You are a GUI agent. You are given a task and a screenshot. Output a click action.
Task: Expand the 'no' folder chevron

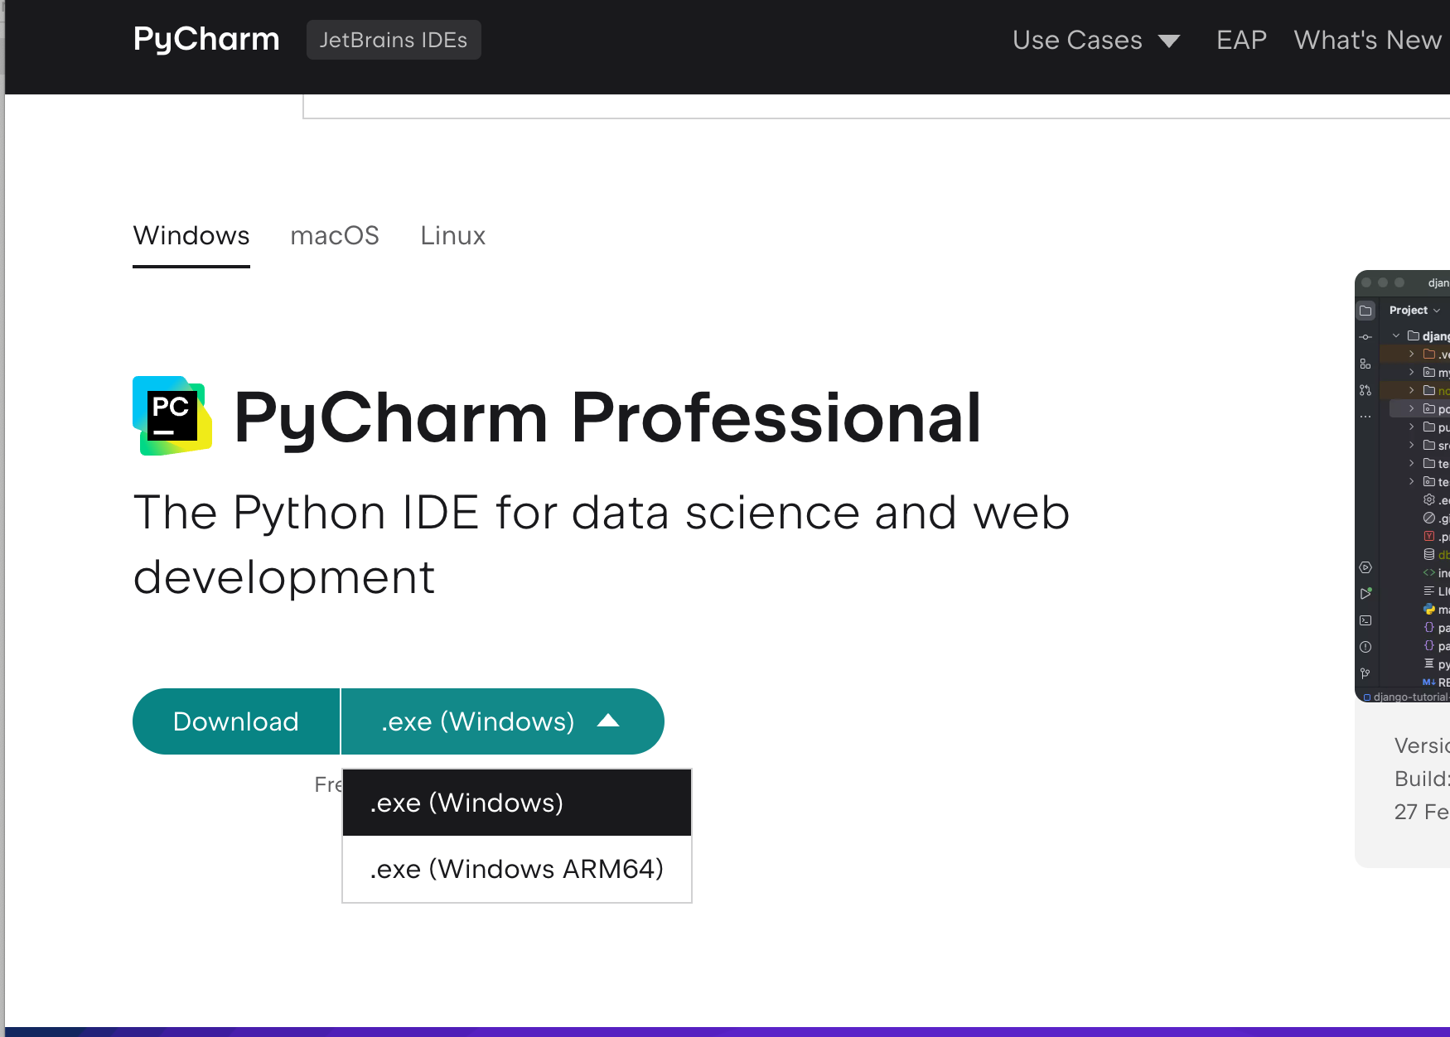click(x=1412, y=390)
